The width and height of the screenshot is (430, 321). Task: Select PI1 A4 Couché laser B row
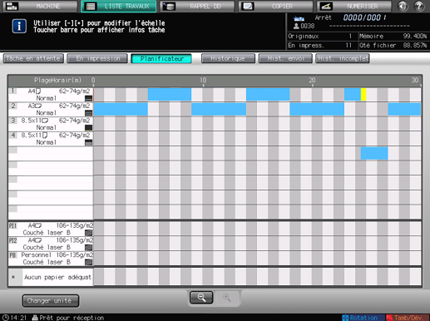[x=51, y=229]
